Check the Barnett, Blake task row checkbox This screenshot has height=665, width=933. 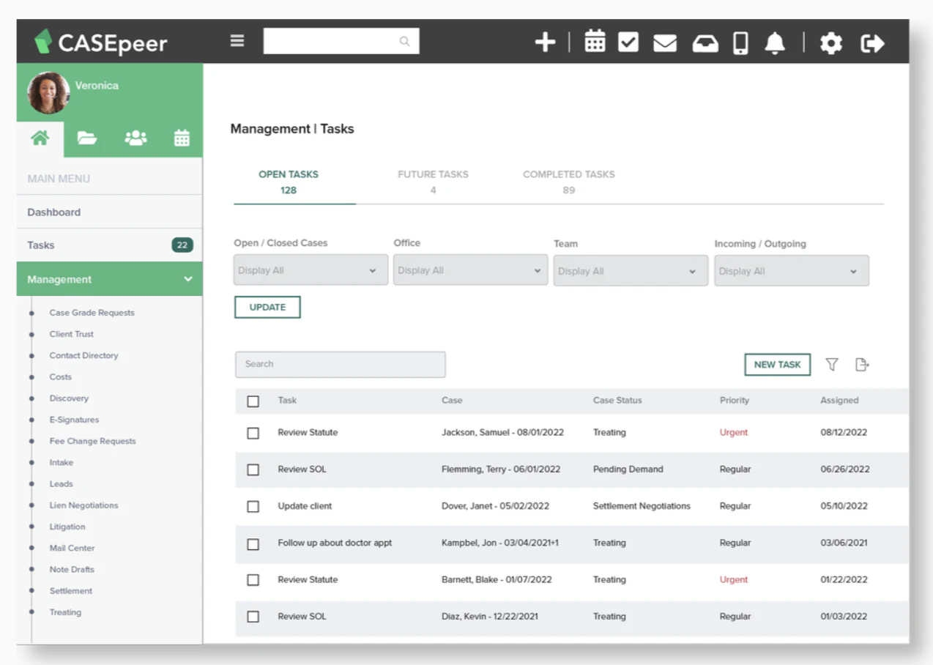coord(253,580)
